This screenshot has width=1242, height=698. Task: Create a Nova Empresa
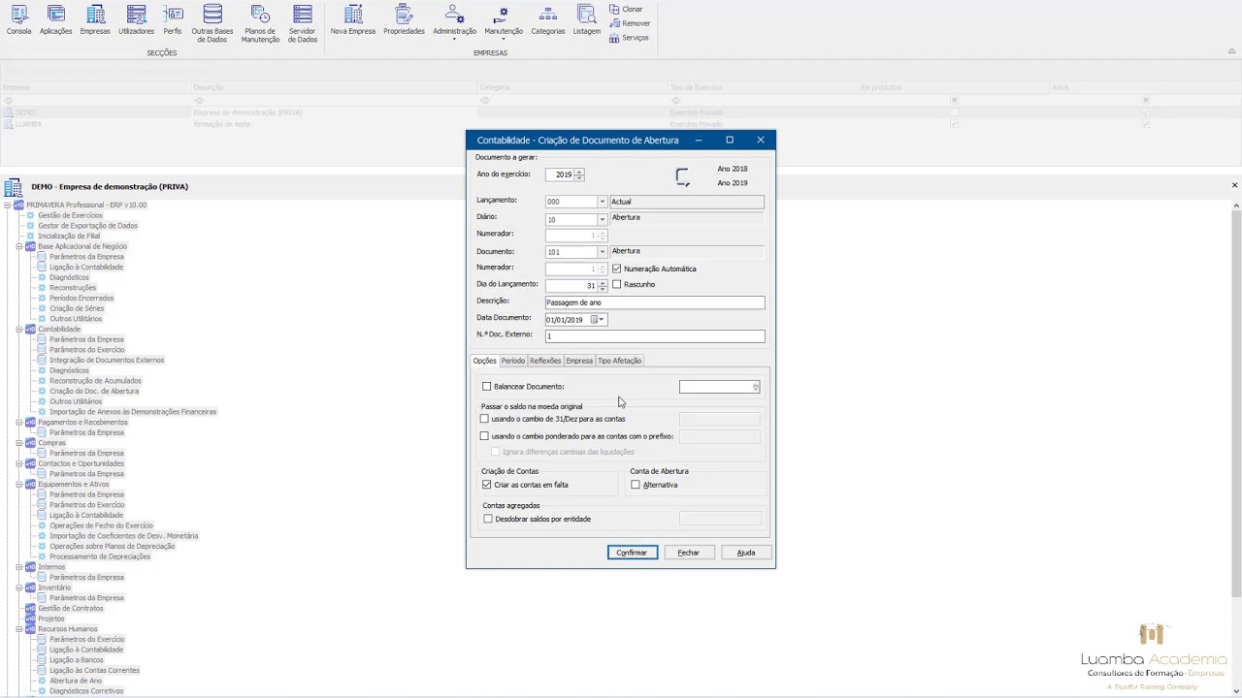[x=353, y=20]
